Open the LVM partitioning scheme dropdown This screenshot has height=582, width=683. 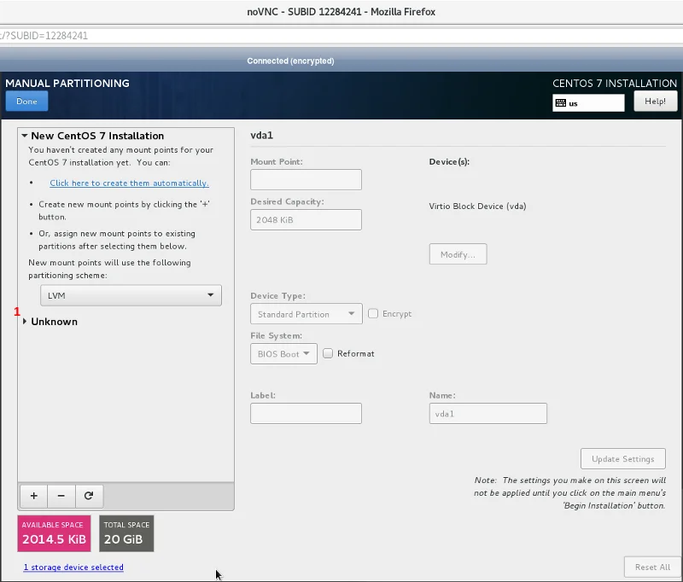coord(131,295)
